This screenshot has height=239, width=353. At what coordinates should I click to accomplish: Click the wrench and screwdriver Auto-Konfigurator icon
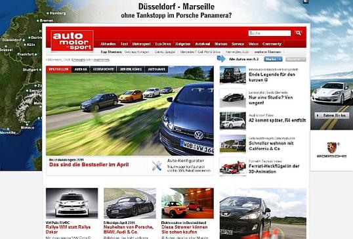(x=157, y=165)
